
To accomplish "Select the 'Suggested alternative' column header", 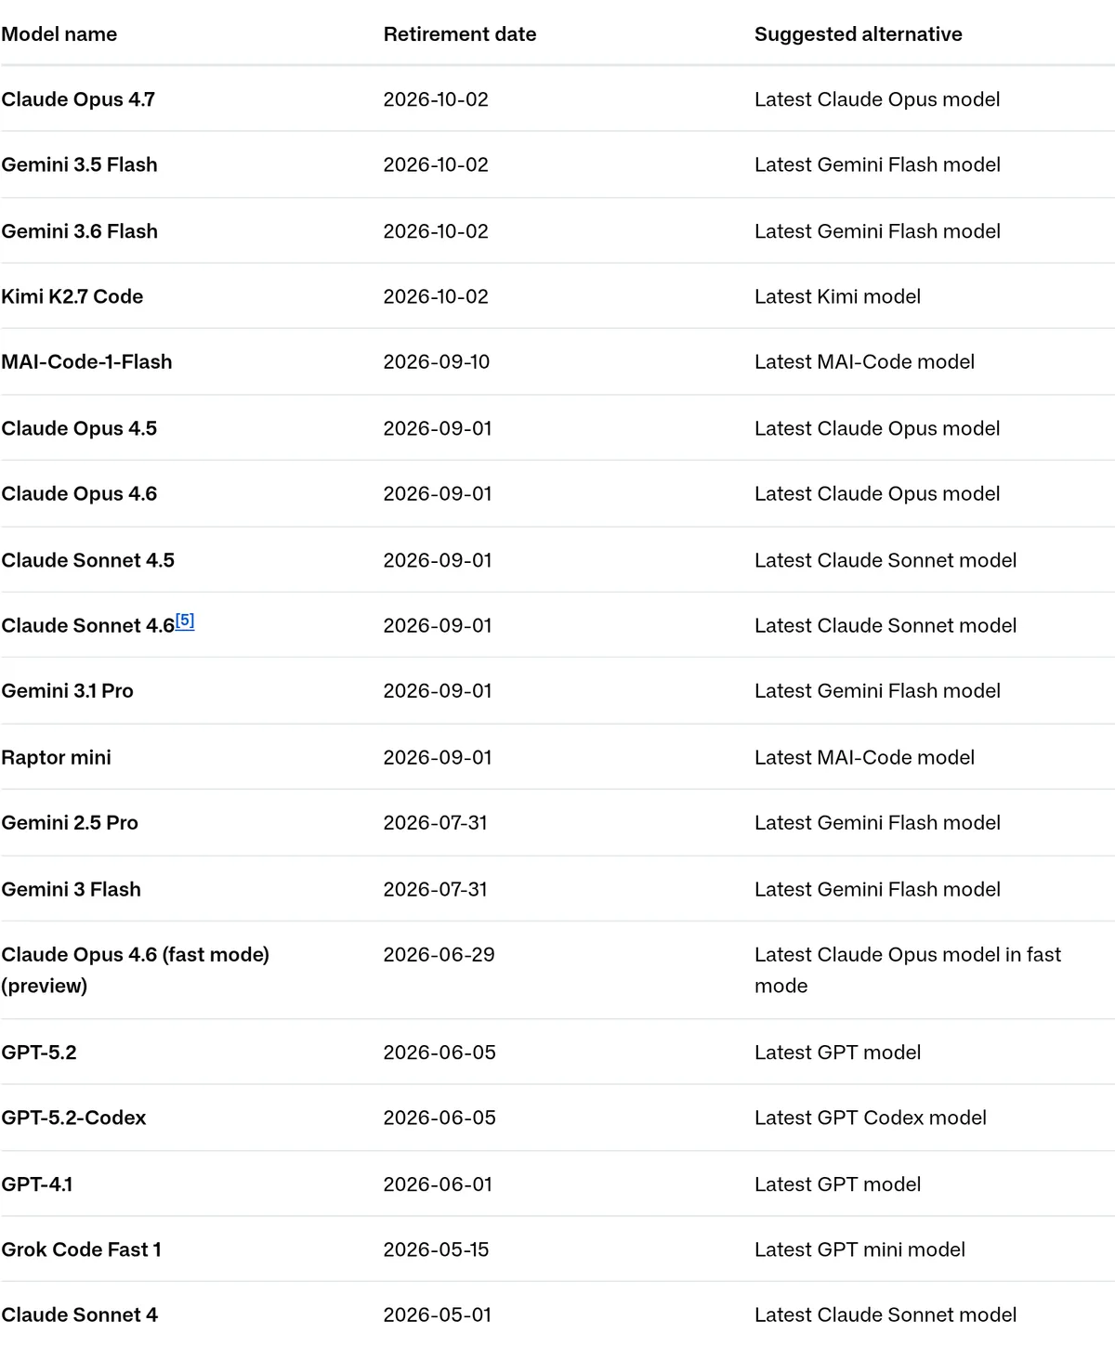I will point(859,34).
